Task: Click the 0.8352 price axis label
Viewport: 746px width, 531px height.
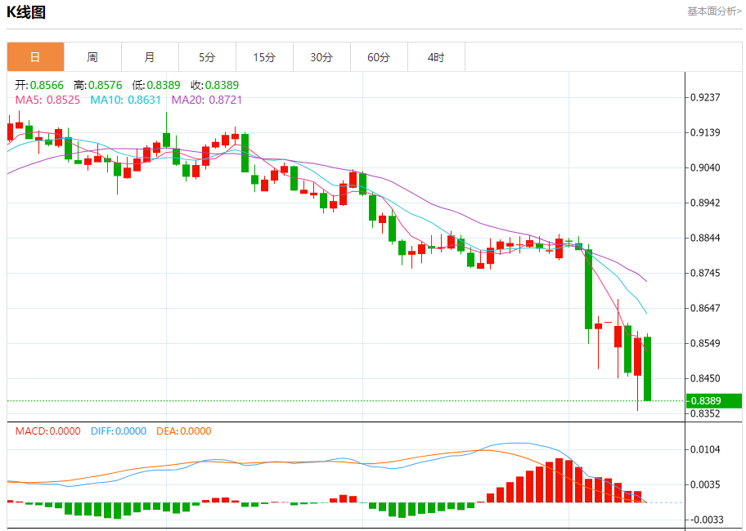Action: point(705,413)
